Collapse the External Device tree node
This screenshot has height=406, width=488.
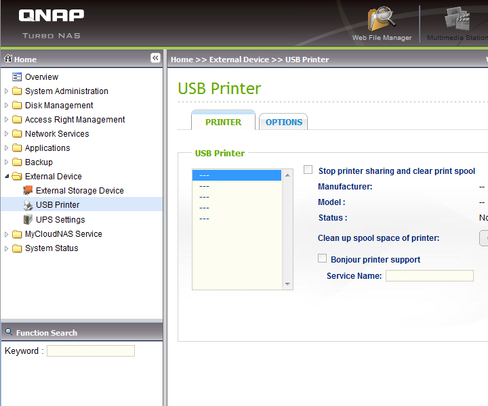(7, 177)
